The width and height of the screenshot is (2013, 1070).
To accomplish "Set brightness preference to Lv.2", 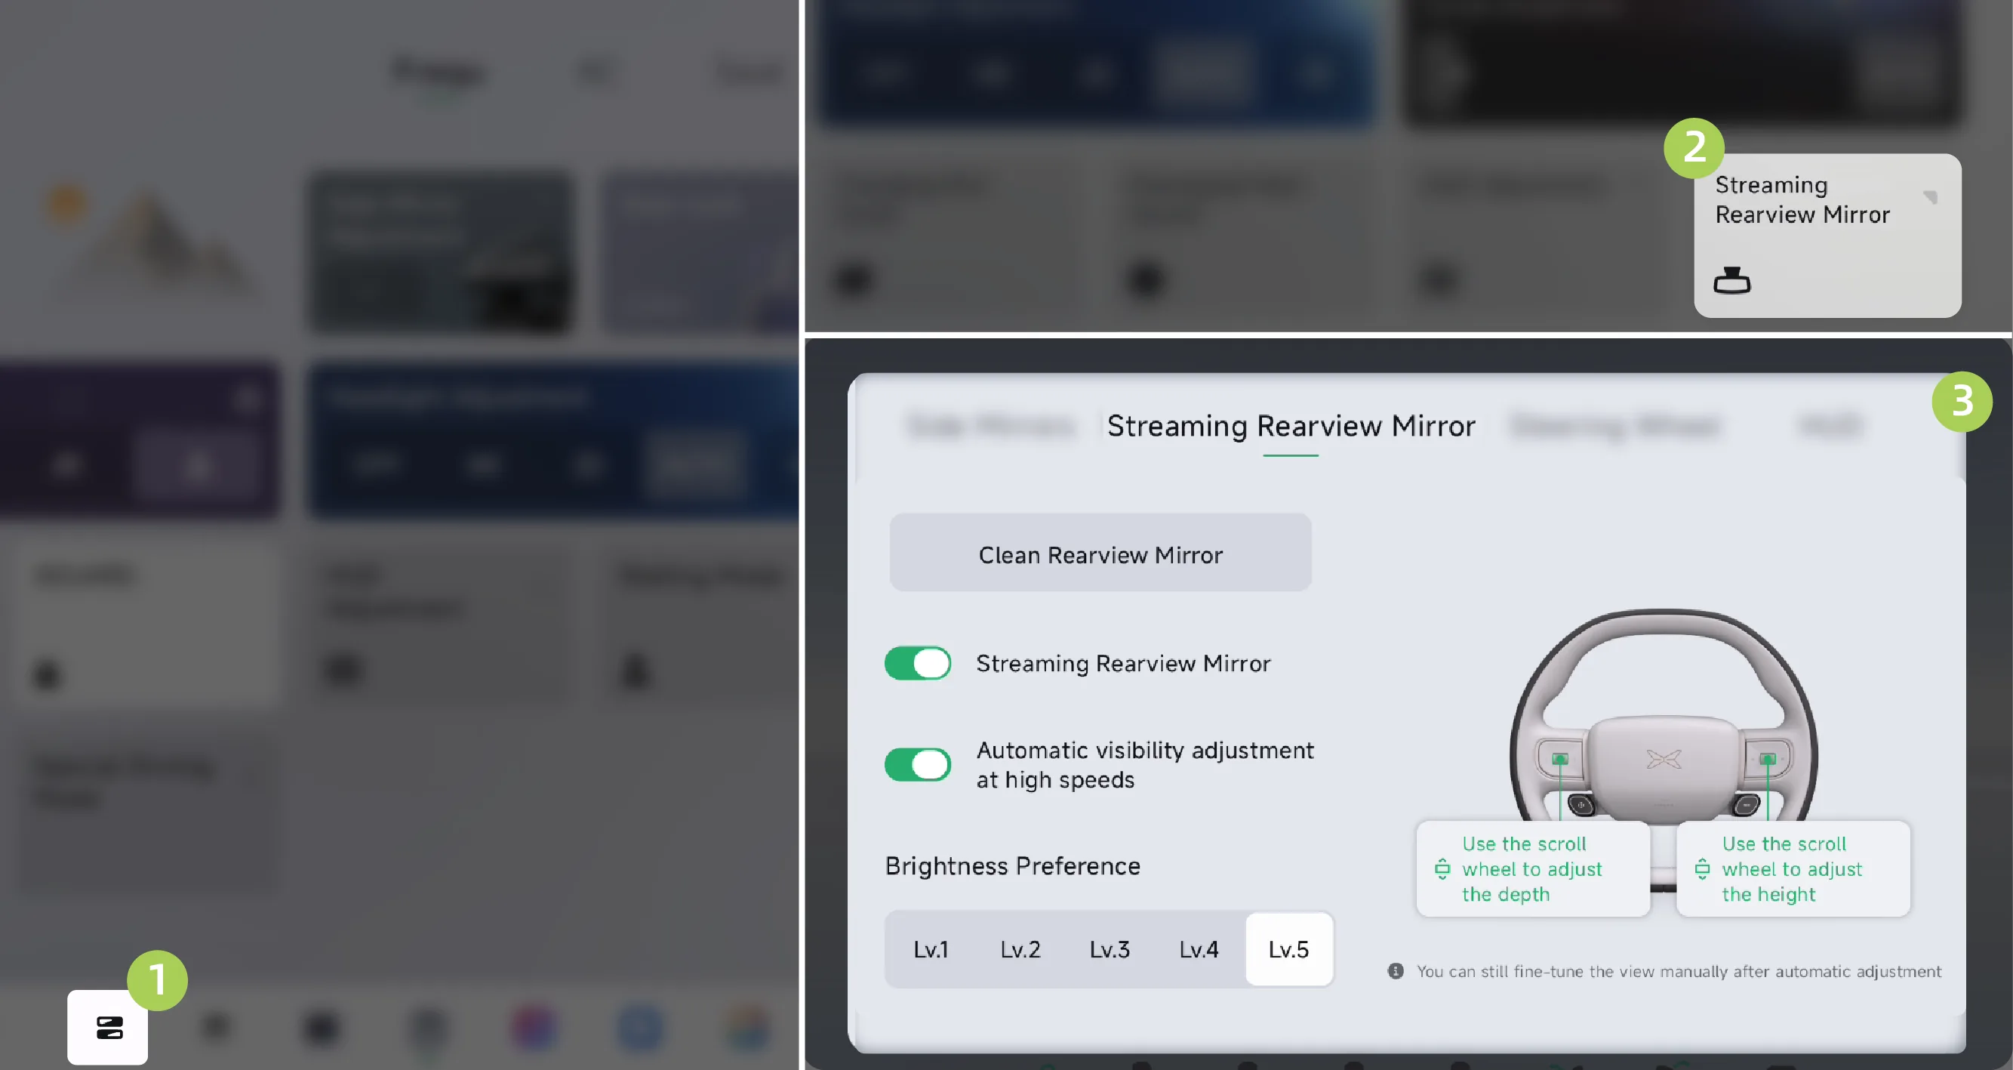I will 1020,949.
